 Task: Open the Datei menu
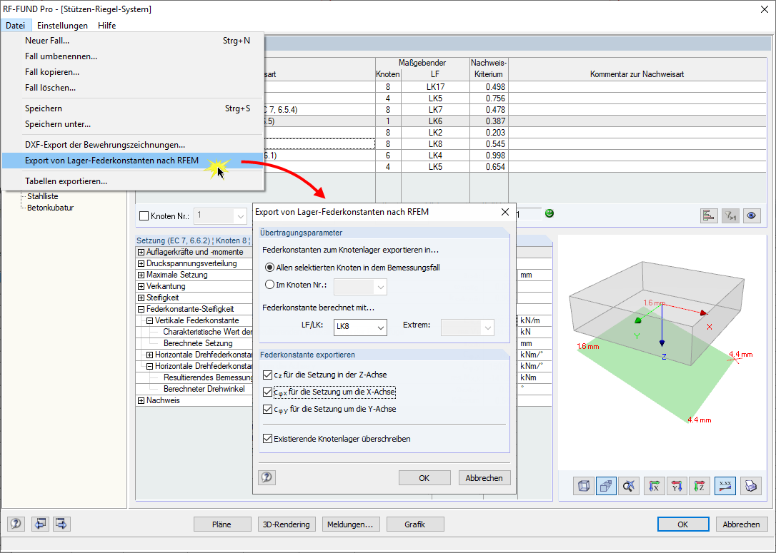[15, 25]
